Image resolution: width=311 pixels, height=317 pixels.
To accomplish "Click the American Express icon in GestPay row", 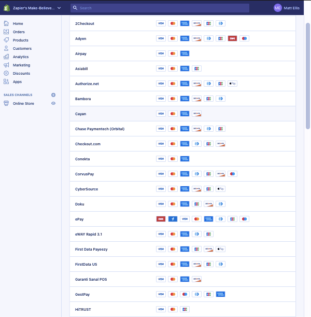I will (x=220, y=294).
